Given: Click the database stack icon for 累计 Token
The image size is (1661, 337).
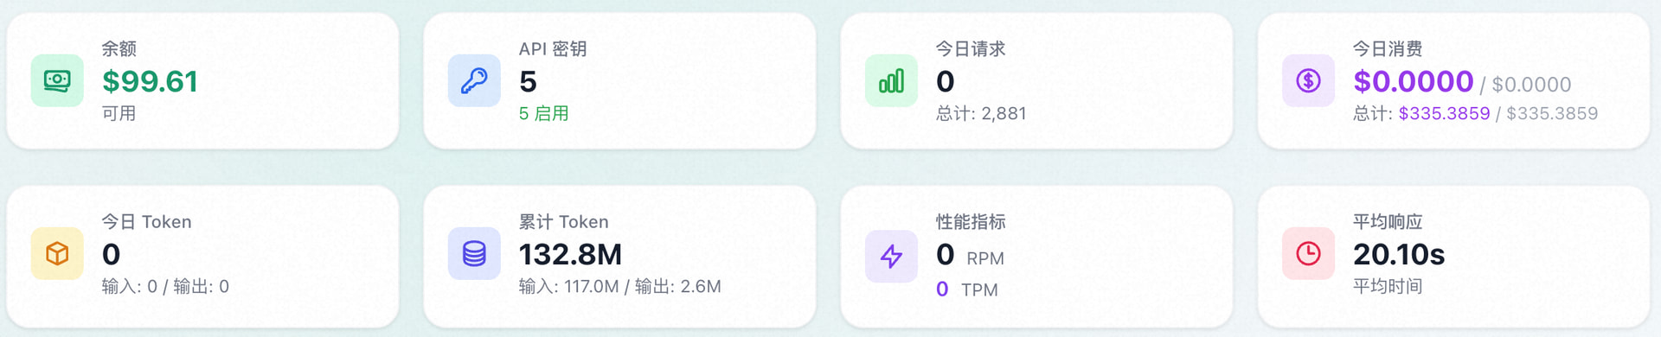Looking at the screenshot, I should (x=474, y=253).
